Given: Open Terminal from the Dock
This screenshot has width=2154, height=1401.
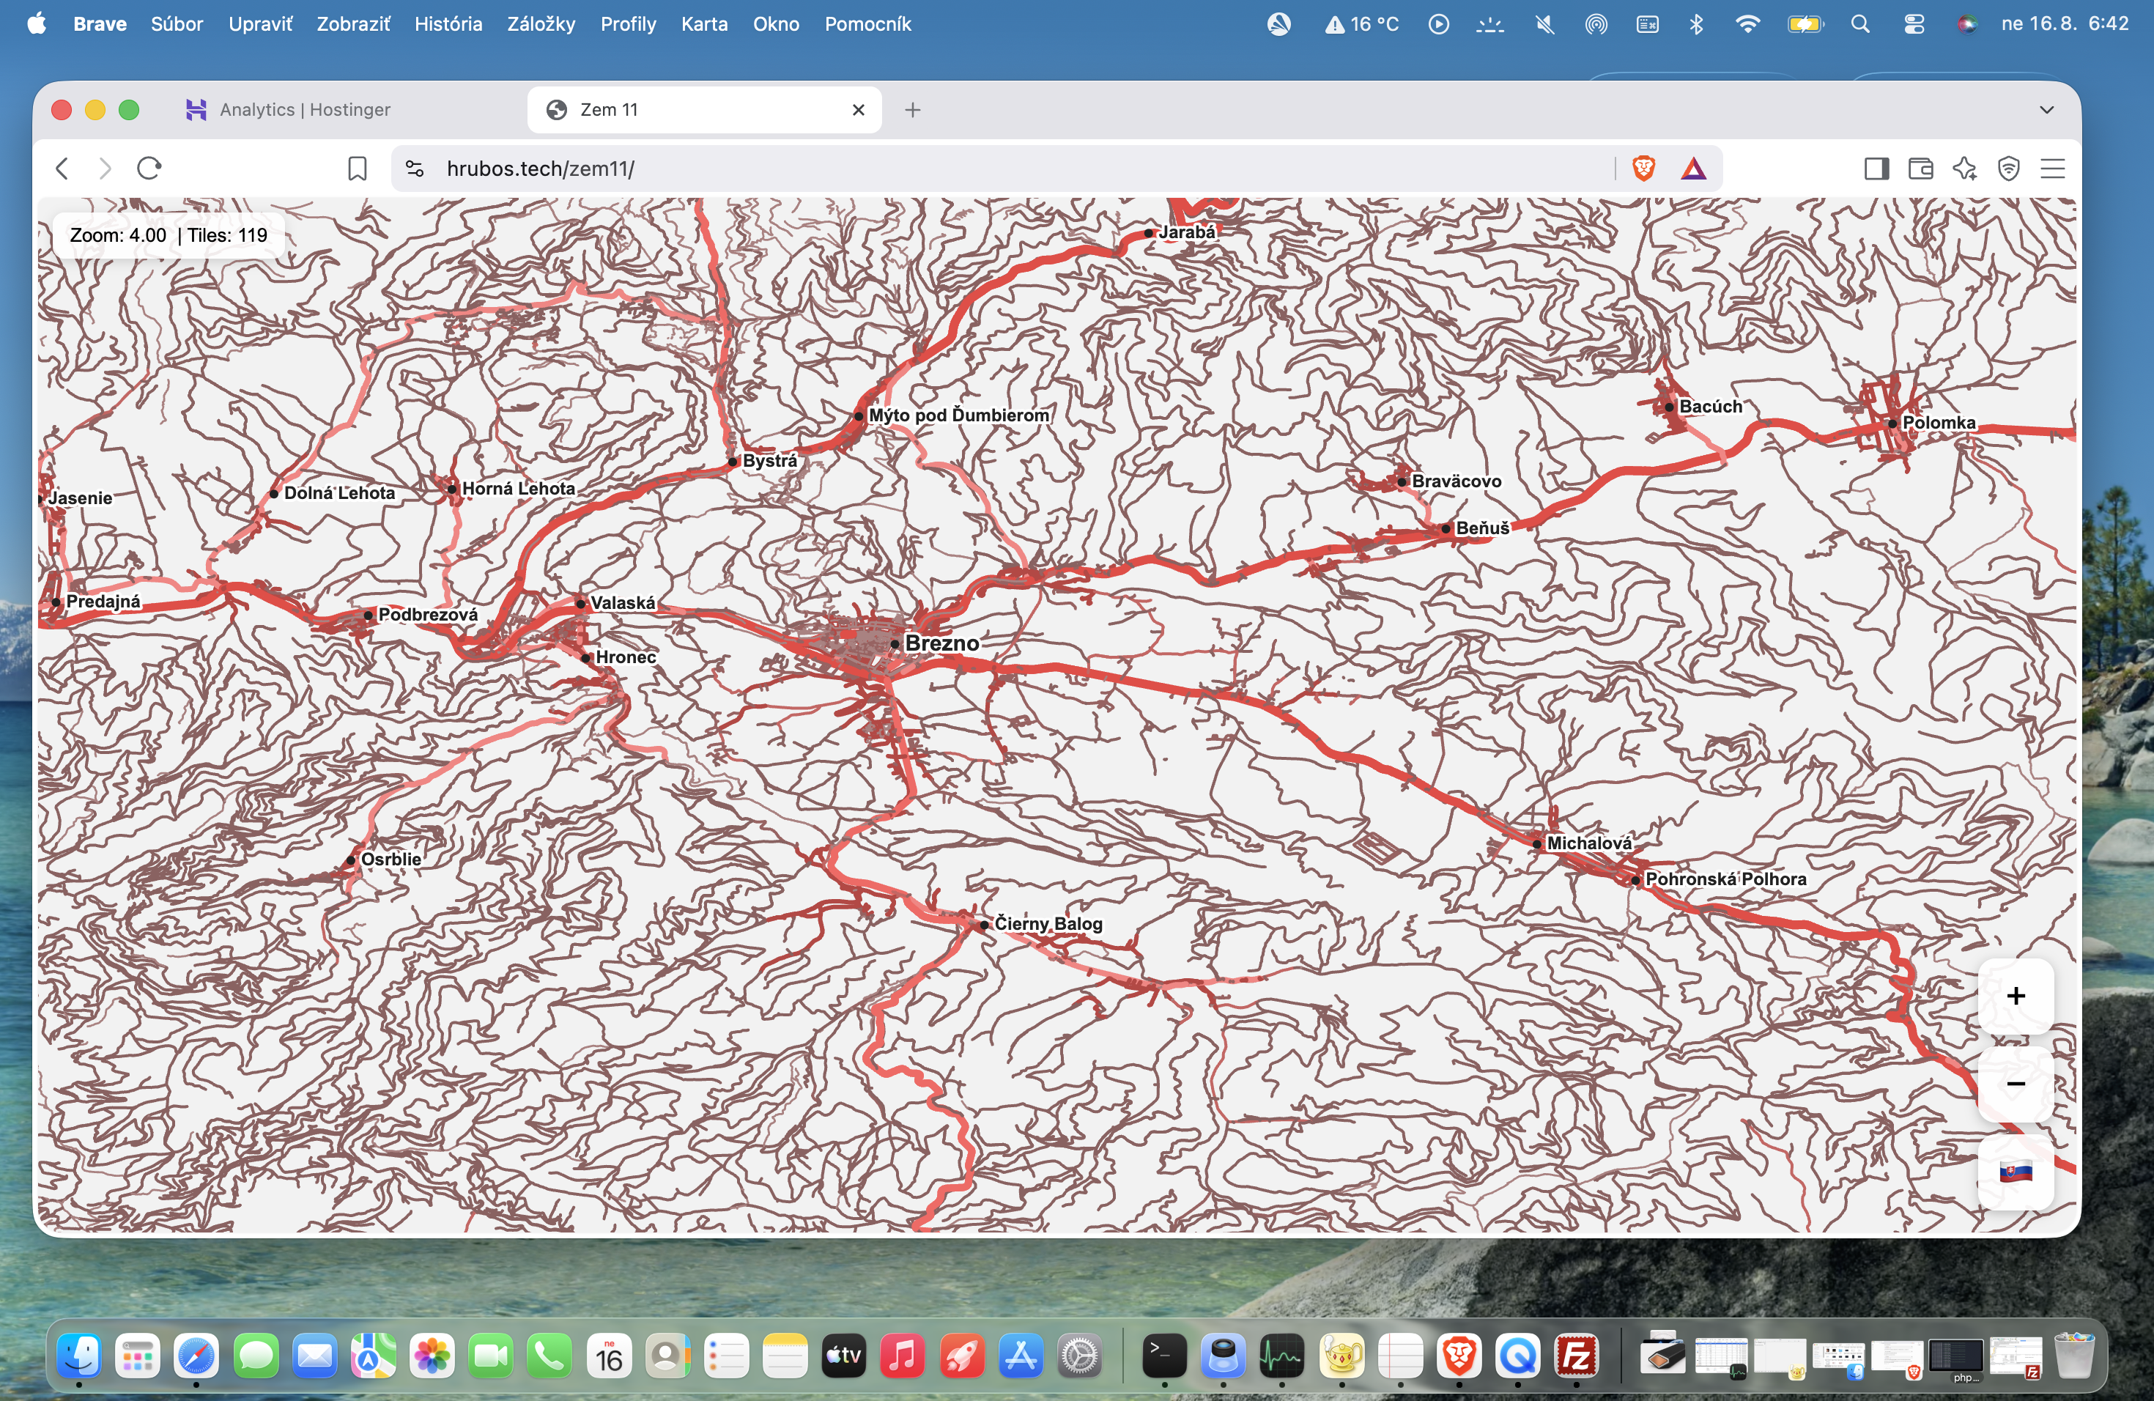Looking at the screenshot, I should click(x=1164, y=1356).
